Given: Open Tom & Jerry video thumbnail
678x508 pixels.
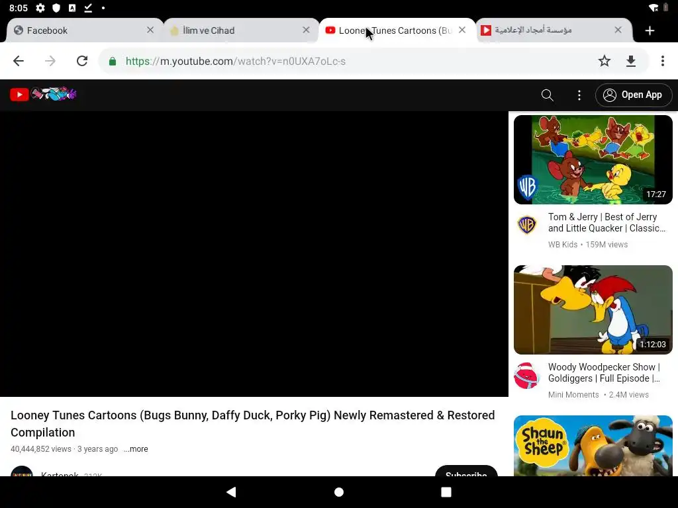Looking at the screenshot, I should point(593,159).
